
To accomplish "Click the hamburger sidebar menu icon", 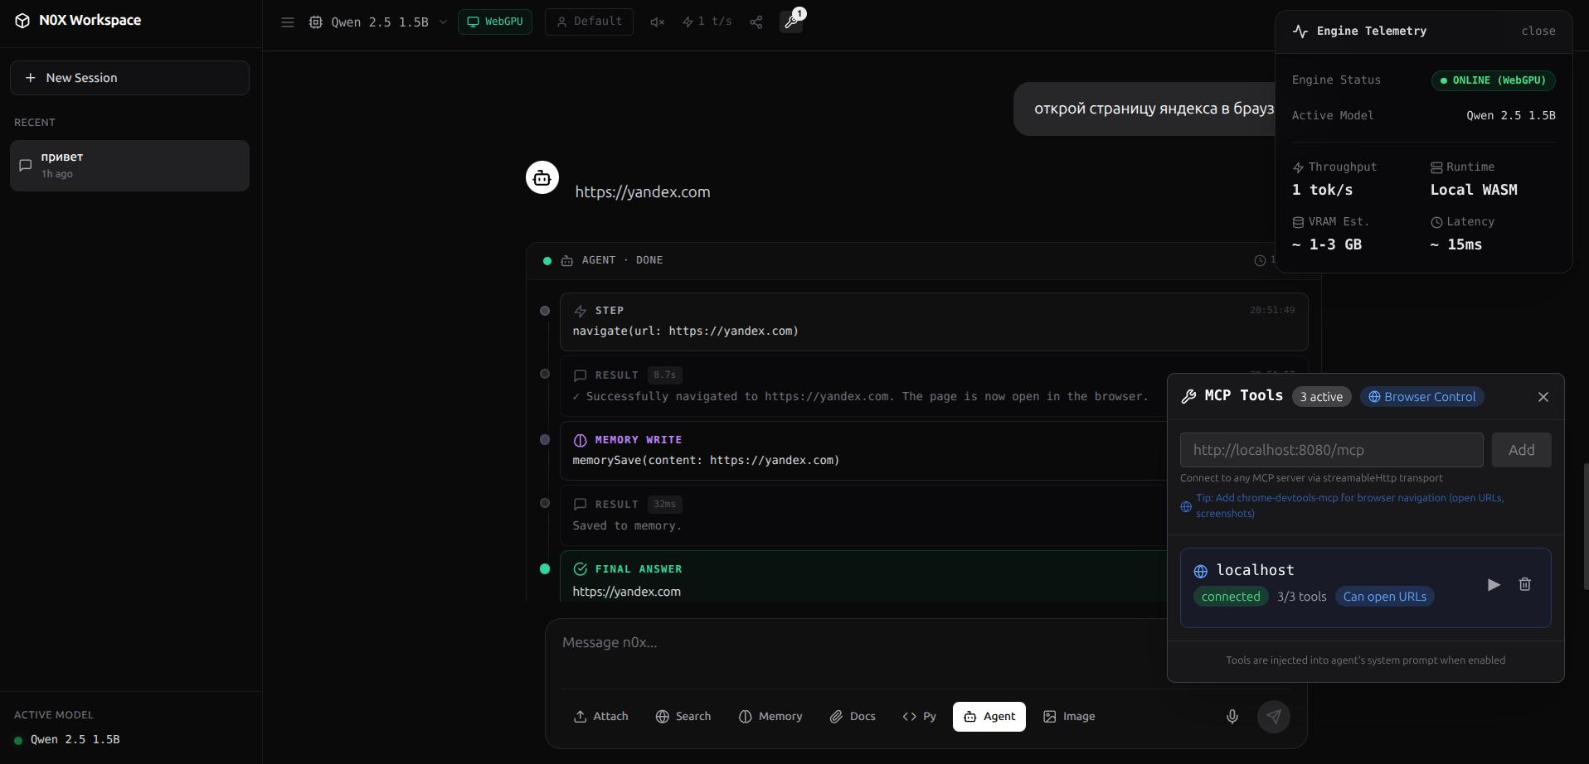I will coord(288,22).
